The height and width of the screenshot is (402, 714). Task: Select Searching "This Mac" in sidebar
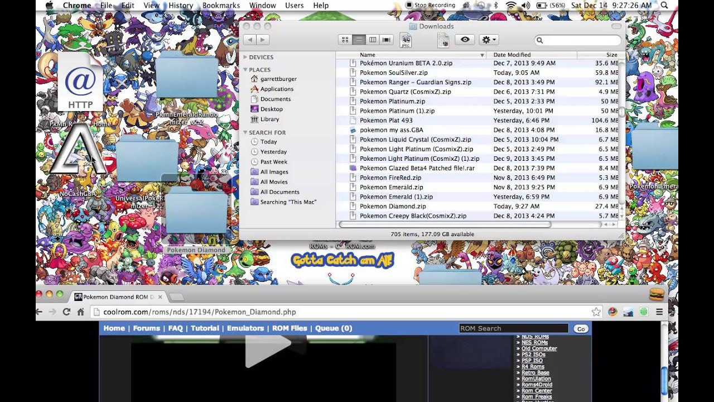(x=283, y=202)
